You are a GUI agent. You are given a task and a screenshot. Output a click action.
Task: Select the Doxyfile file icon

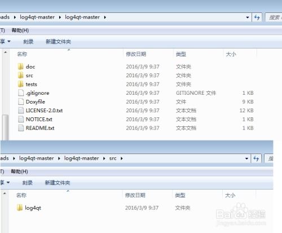(21, 102)
